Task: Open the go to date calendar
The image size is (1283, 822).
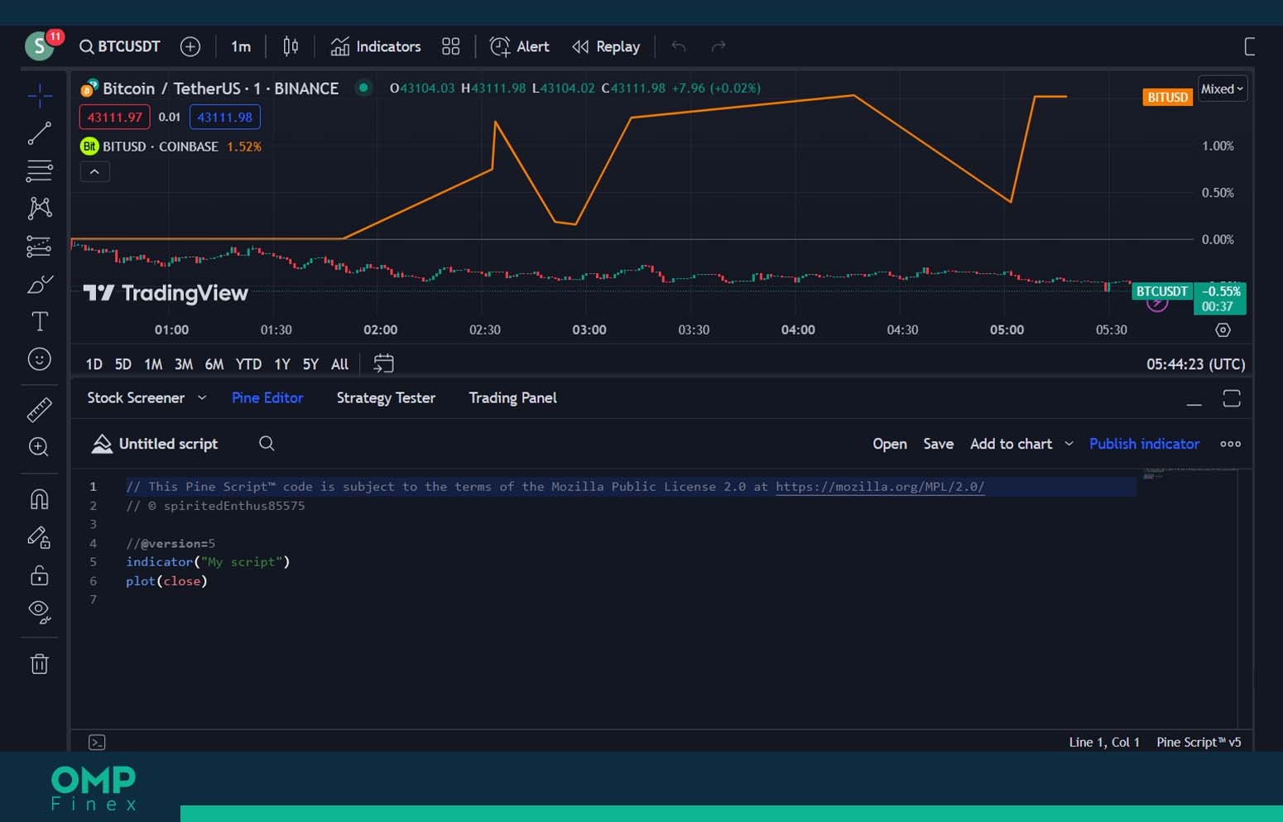Action: click(x=383, y=363)
